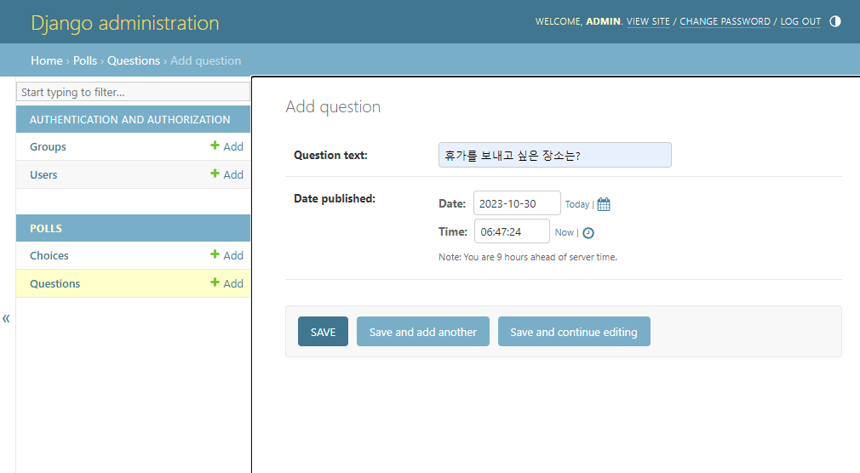
Task: Go to Polls in the breadcrumb
Action: click(x=85, y=61)
